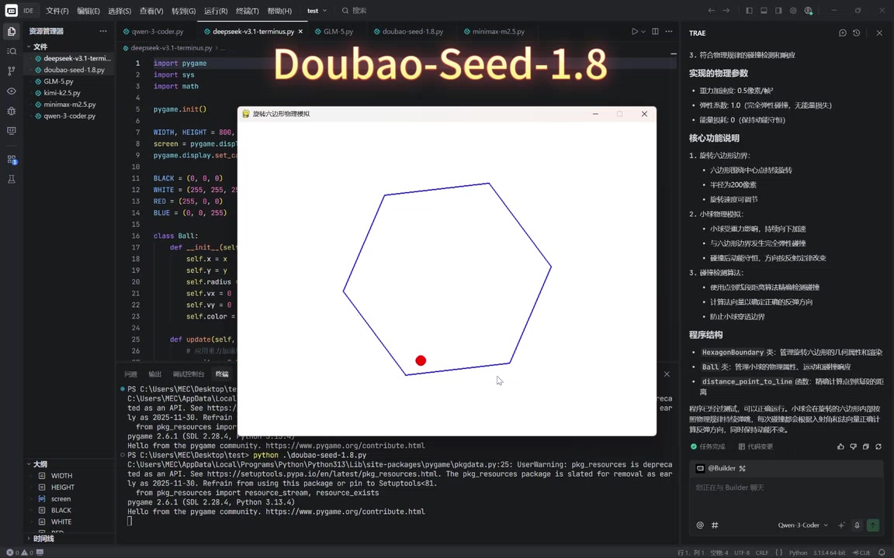Copy the chat response
Viewport: 894px width, 558px height.
865,446
